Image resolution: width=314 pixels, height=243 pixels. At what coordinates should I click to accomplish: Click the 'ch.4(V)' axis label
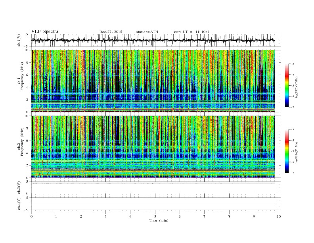coord(19,204)
